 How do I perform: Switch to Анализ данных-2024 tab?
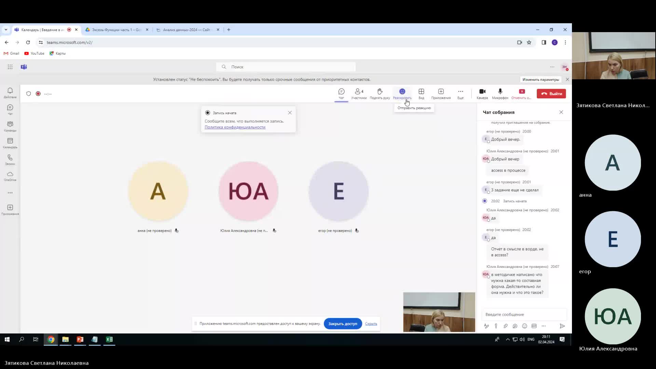187,30
